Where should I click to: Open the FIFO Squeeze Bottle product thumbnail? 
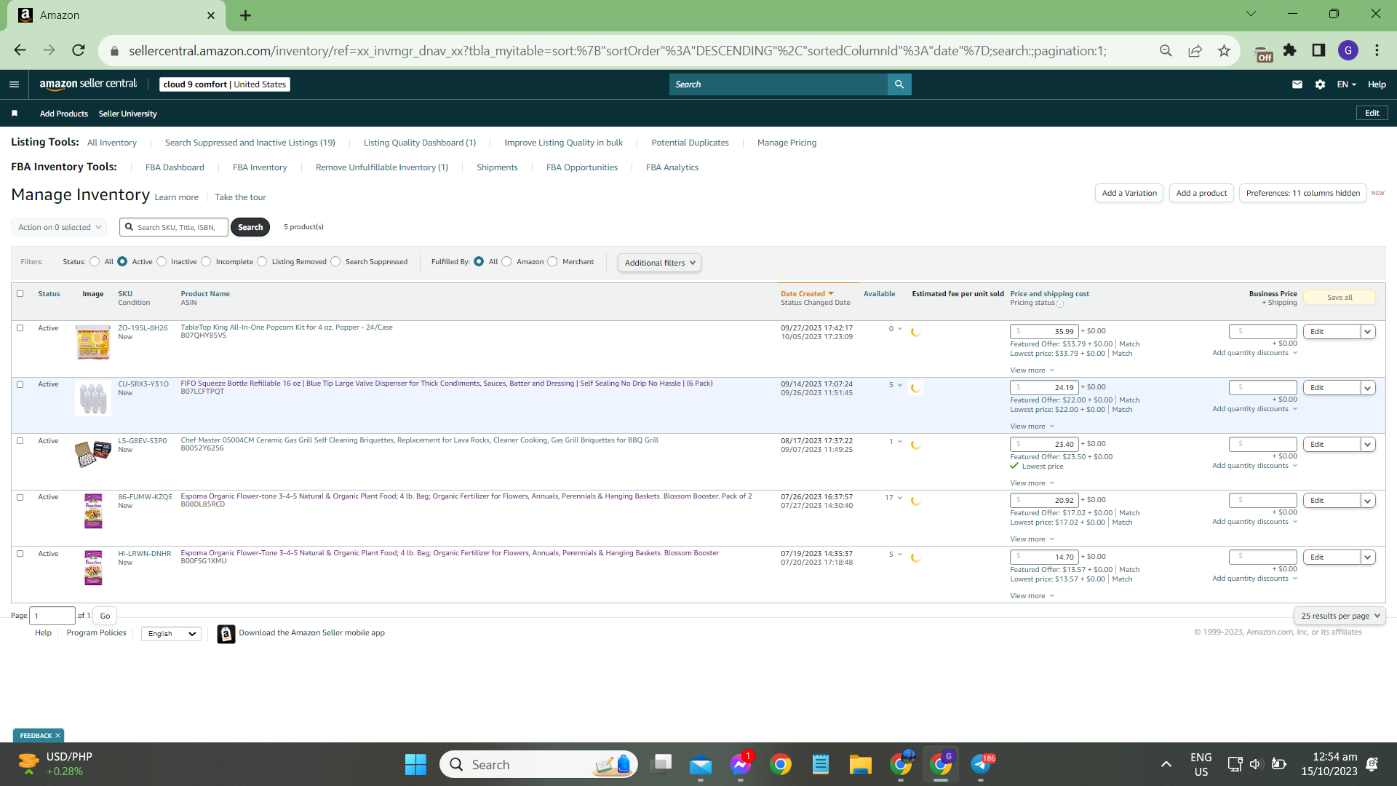pos(93,398)
